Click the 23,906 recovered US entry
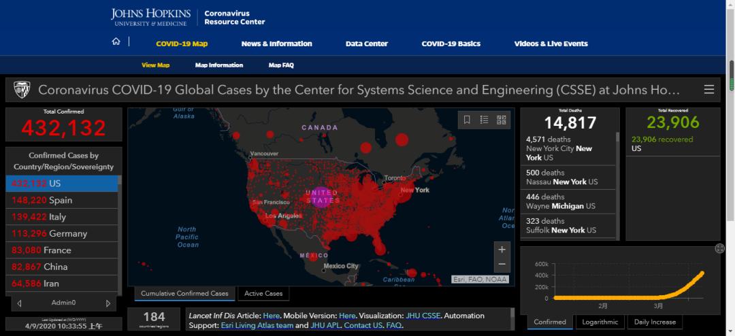The image size is (735, 336). click(x=673, y=144)
